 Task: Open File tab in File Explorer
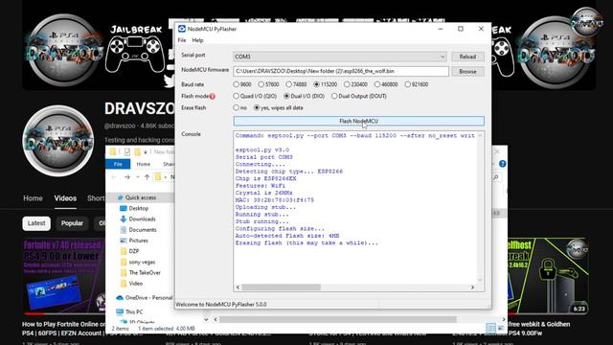(x=118, y=164)
